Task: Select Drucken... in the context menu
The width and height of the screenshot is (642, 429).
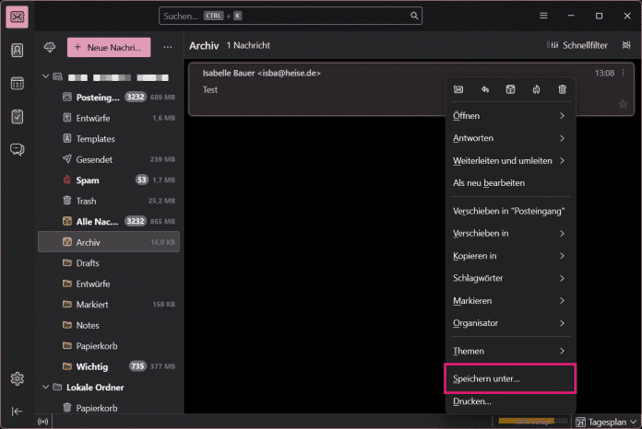Action: point(472,402)
